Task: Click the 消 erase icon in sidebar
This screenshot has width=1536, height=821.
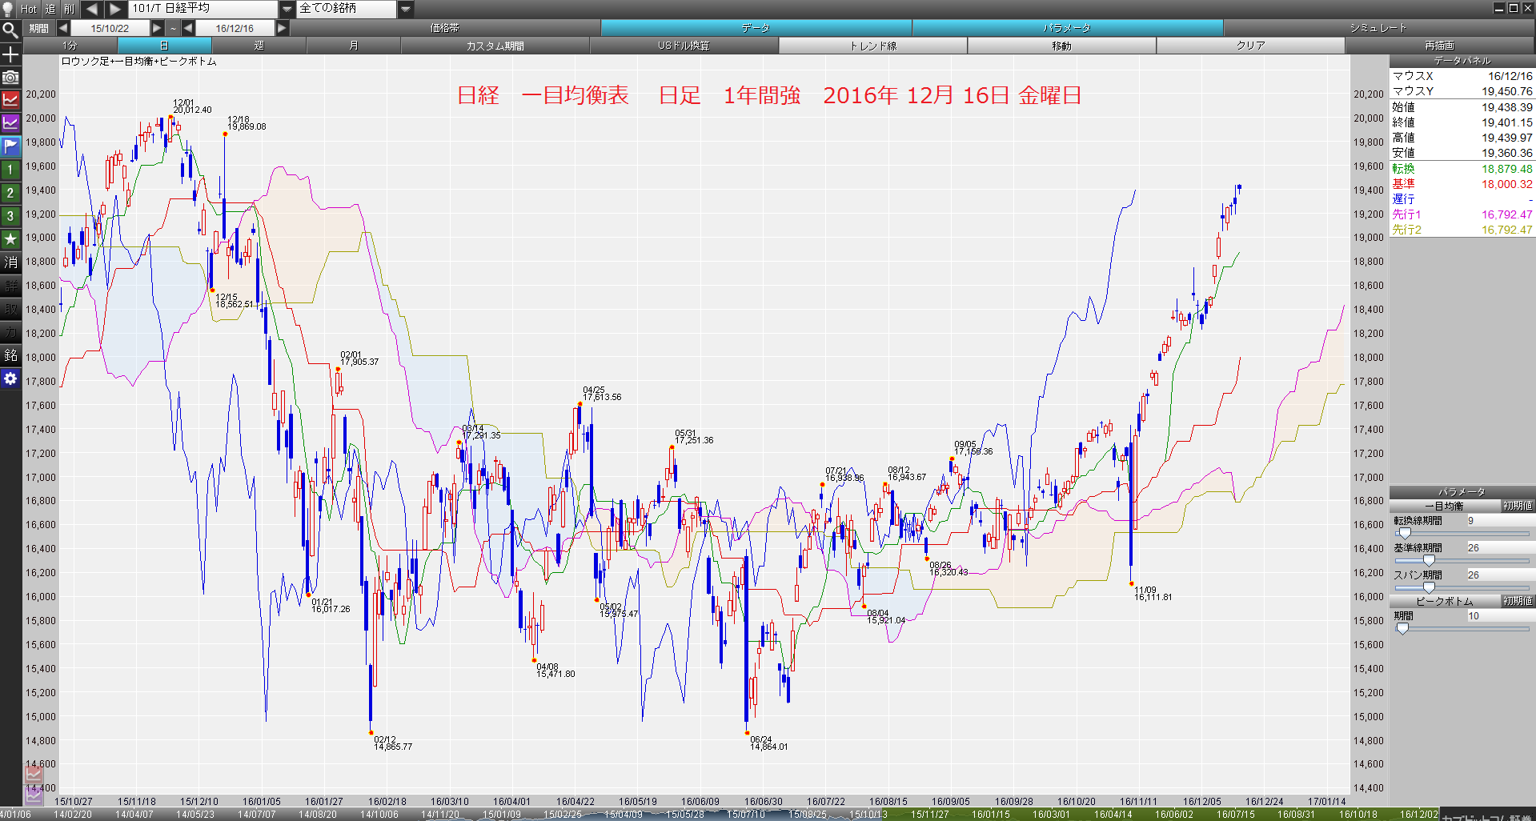Action: coord(10,262)
